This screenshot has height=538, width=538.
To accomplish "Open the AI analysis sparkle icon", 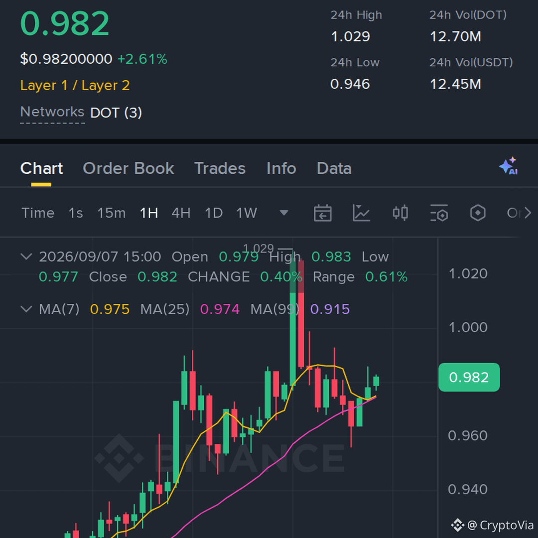I will (509, 166).
